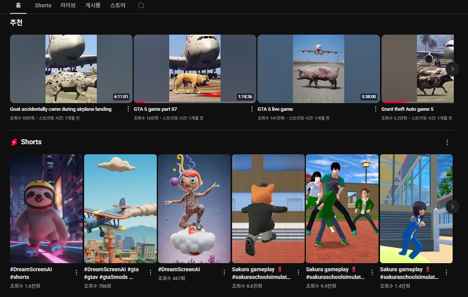Open the 467-view #DreamScreenAI short title
This screenshot has width=468, height=297.
coord(179,270)
